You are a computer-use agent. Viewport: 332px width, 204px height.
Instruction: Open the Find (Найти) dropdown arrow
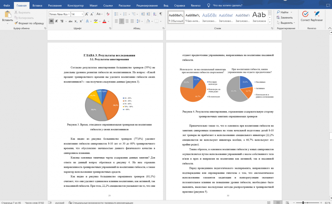[x=291, y=12]
